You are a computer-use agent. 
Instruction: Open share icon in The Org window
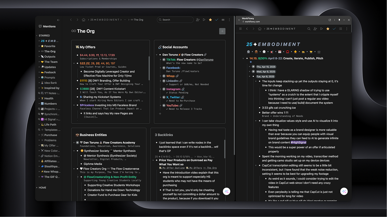click(198, 20)
